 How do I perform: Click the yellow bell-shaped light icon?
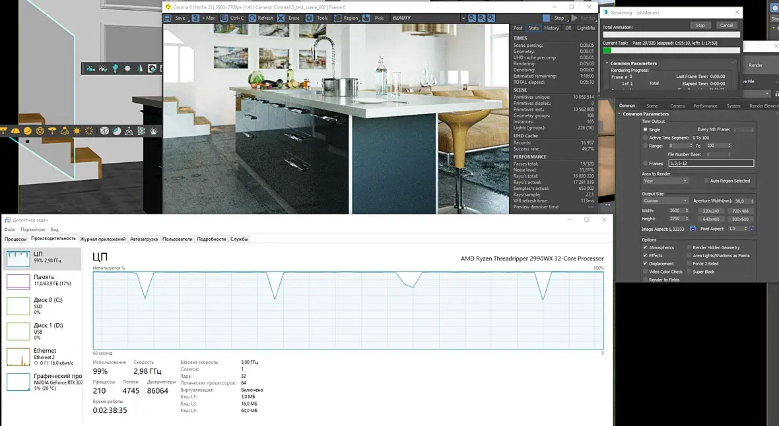pos(65,131)
